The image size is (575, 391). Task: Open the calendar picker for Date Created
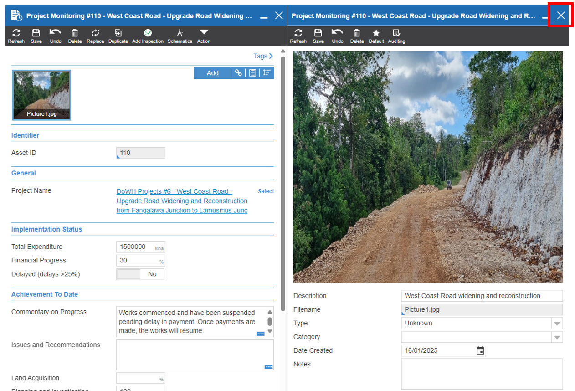pos(481,350)
